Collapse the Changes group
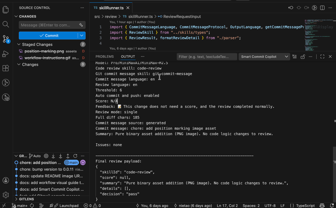 [19, 64]
